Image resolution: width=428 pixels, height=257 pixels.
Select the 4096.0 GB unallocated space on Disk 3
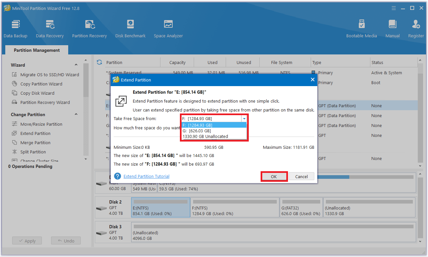point(273,232)
